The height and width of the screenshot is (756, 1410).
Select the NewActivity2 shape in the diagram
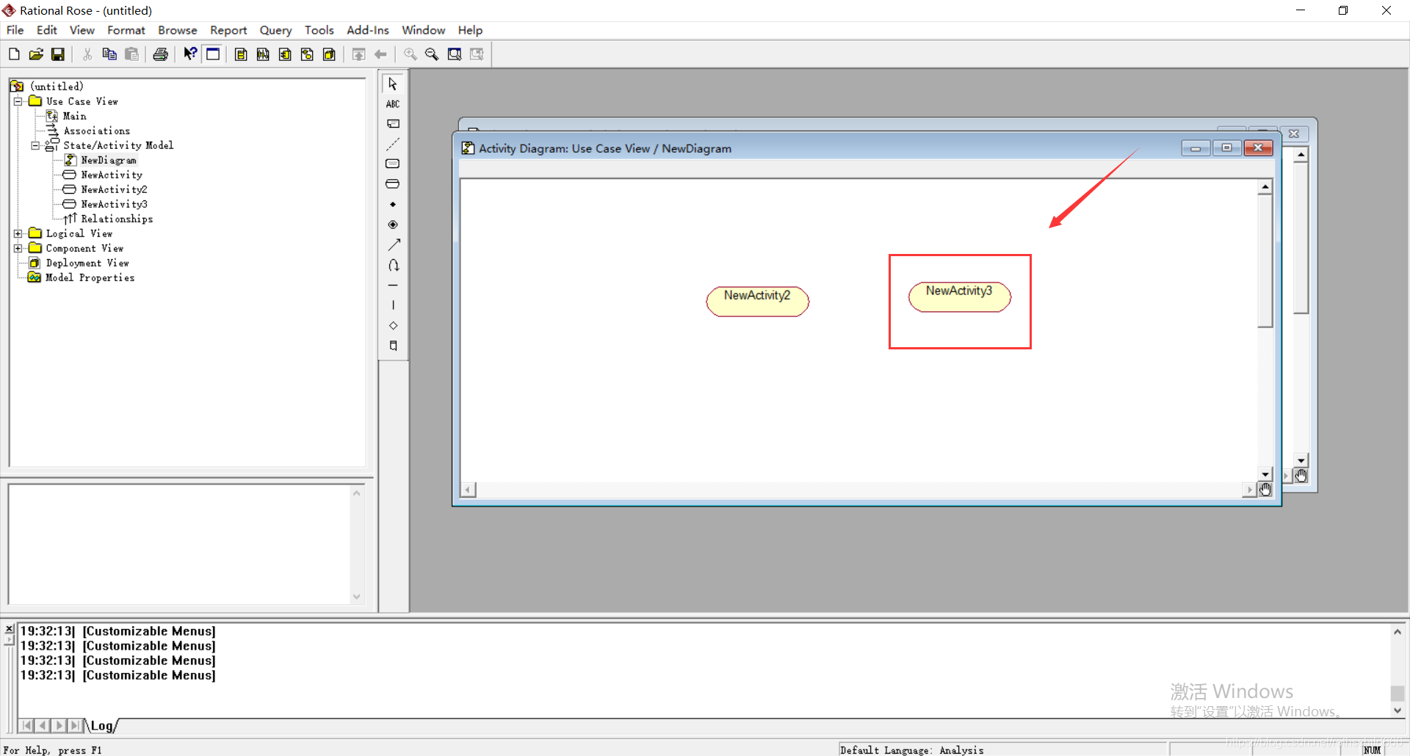[757, 301]
